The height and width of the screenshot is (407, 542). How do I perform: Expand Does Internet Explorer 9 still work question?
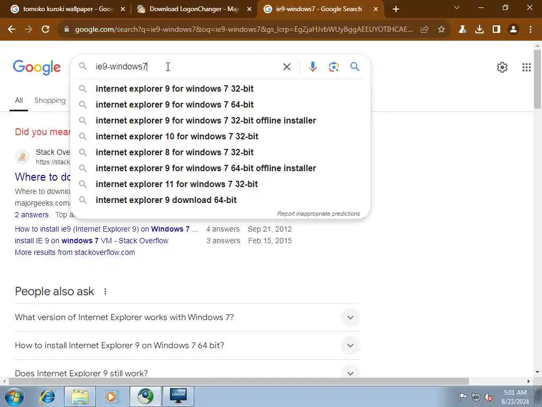coord(187,374)
